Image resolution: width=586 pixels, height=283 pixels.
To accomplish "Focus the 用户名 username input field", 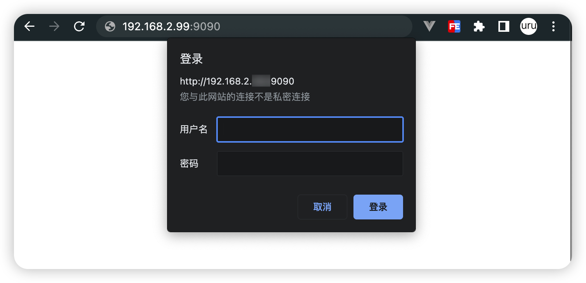I will (x=310, y=129).
